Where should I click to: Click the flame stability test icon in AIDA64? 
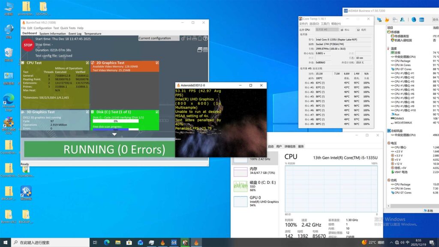point(387,20)
